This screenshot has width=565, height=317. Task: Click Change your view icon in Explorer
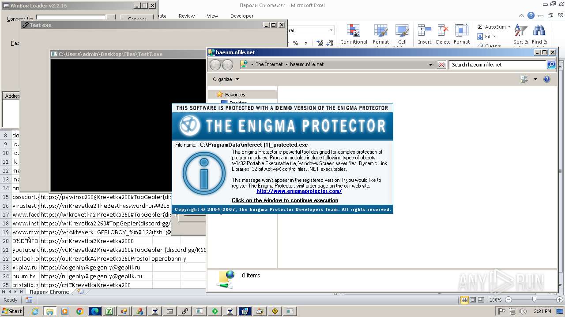pos(524,79)
